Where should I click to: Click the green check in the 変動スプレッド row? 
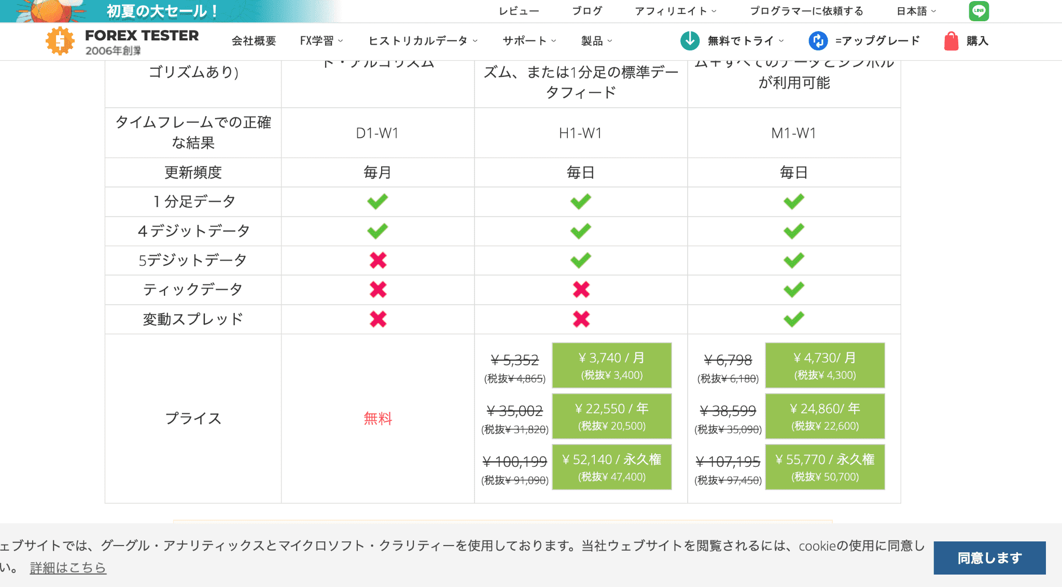tap(793, 319)
